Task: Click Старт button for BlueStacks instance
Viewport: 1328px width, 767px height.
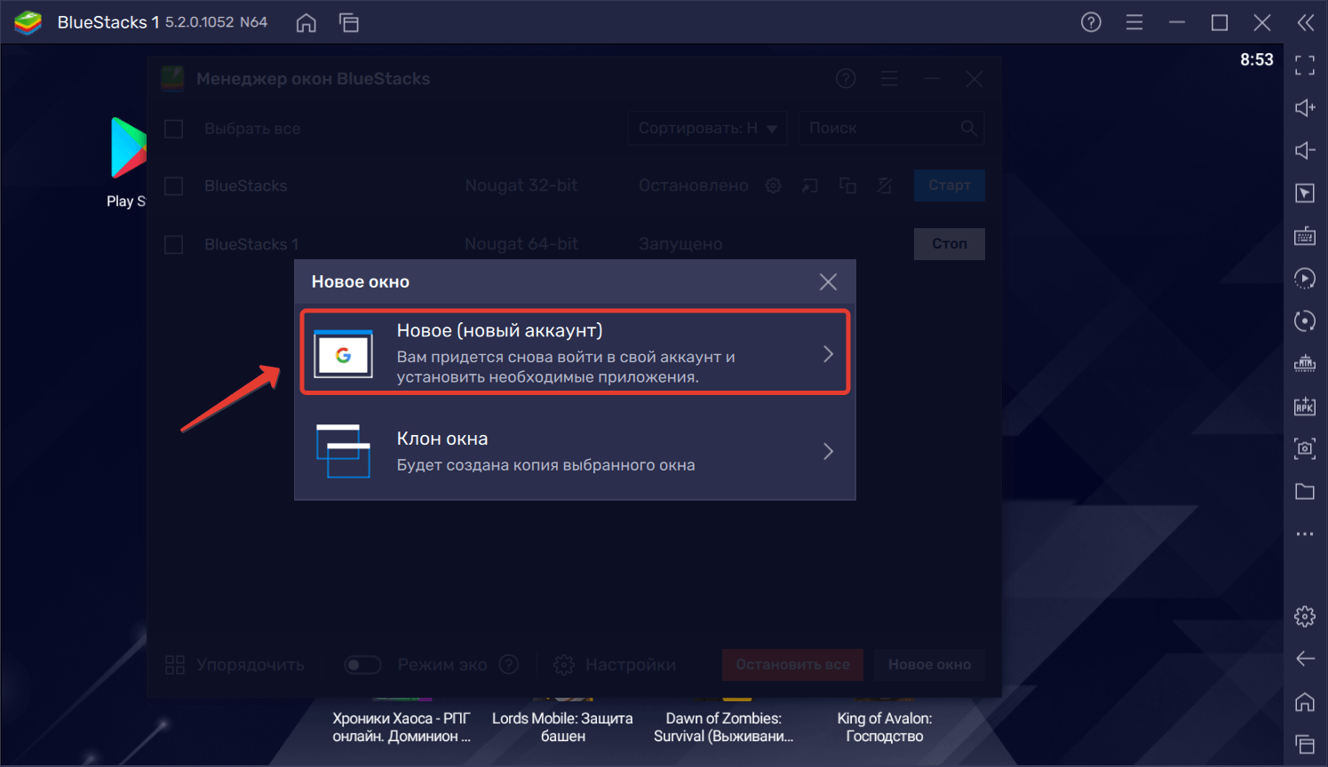Action: 949,186
